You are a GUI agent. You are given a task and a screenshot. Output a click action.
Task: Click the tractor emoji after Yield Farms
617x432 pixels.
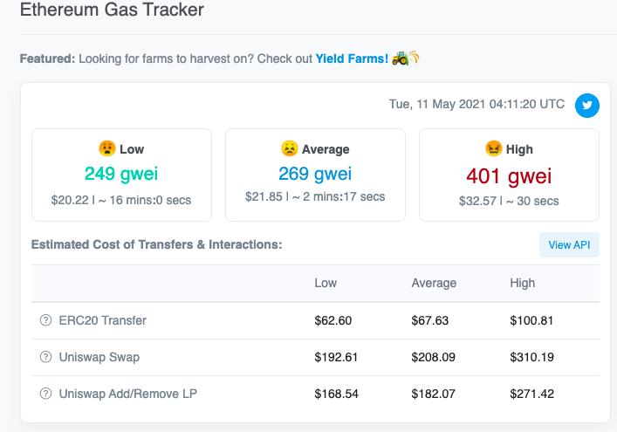pyautogui.click(x=401, y=58)
